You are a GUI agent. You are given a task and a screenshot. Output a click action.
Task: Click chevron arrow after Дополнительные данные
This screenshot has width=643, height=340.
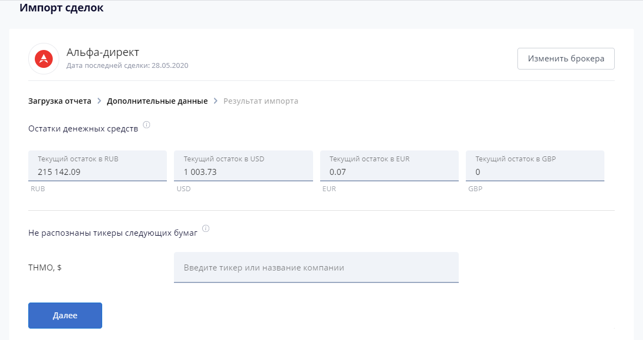pyautogui.click(x=216, y=101)
